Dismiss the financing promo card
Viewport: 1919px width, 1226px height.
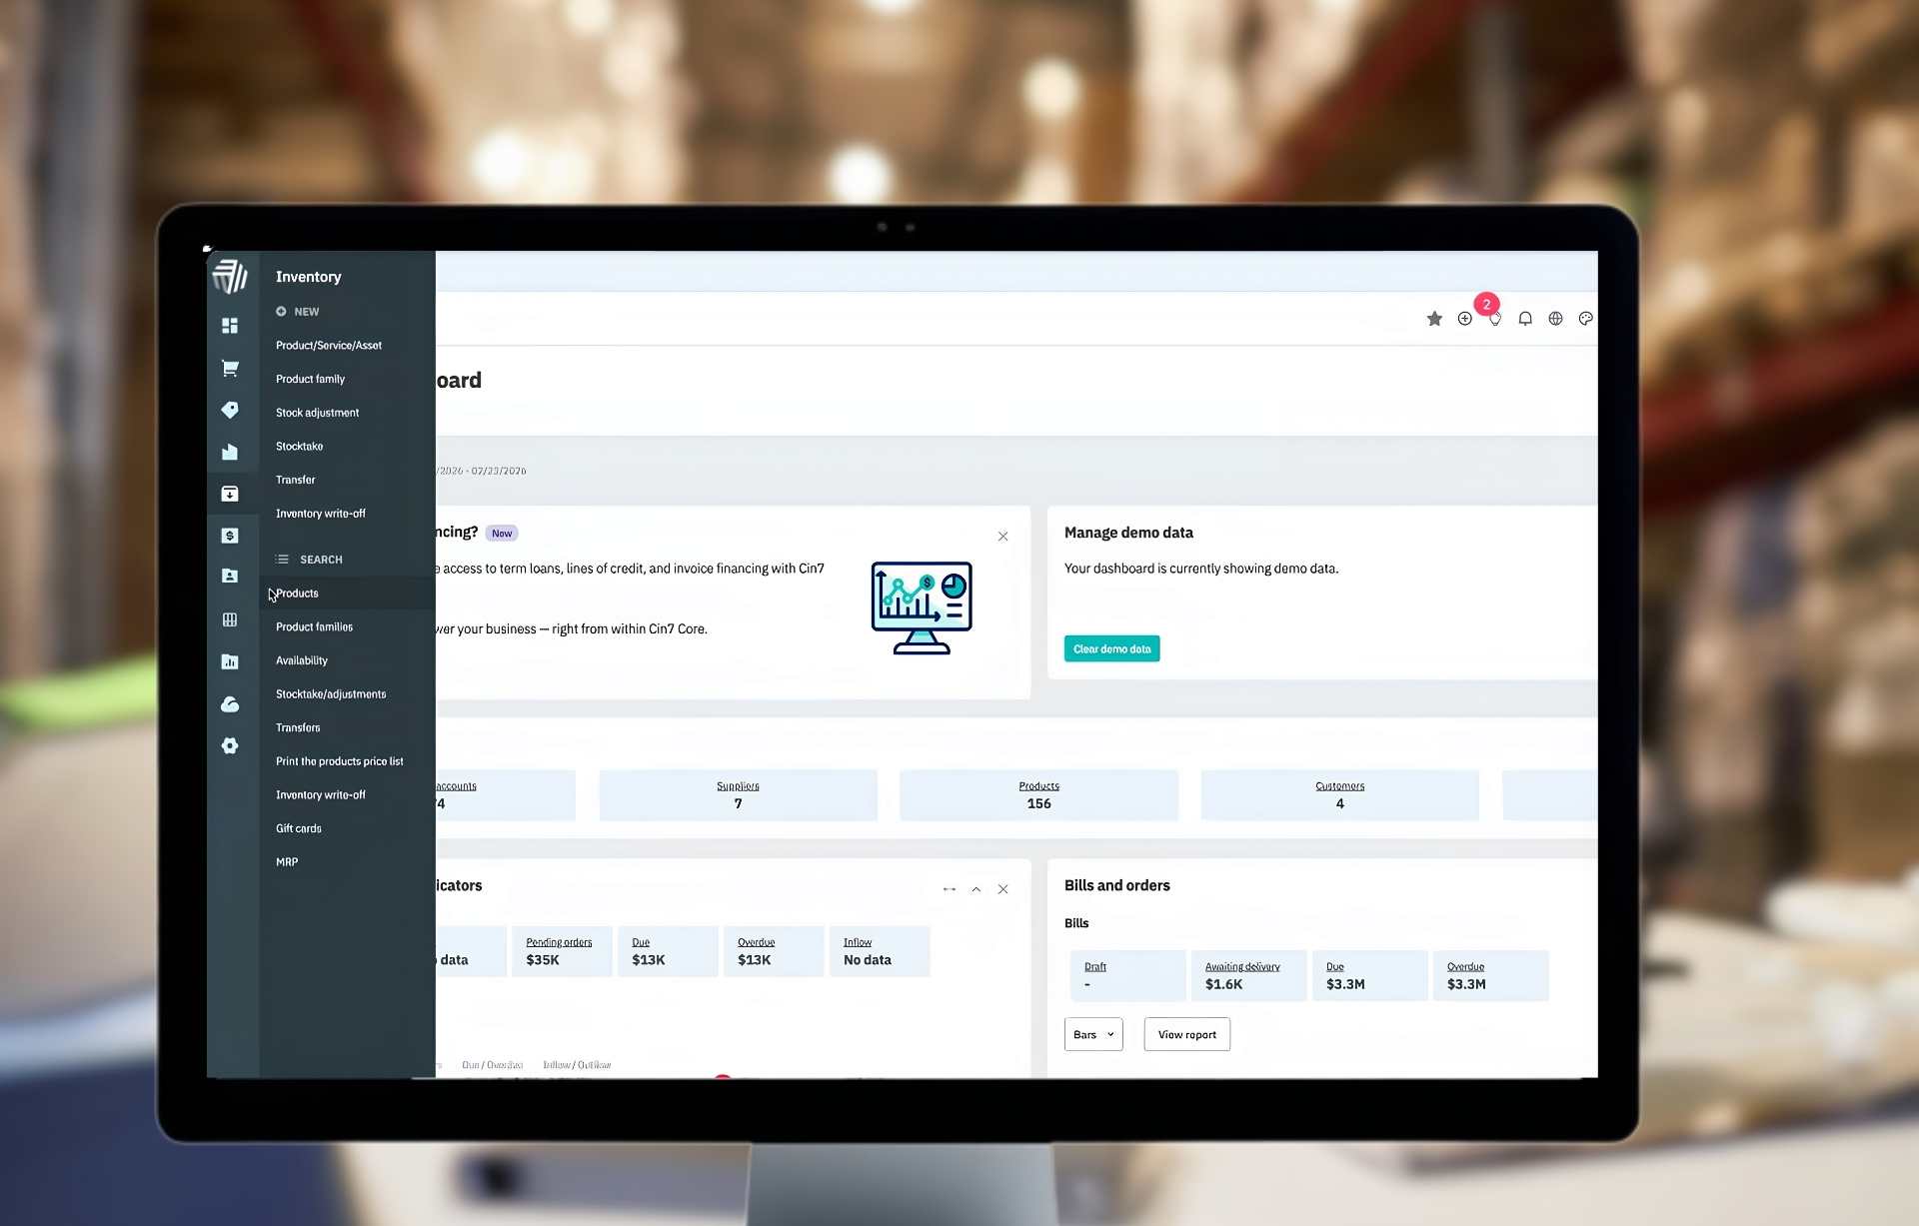(1002, 537)
